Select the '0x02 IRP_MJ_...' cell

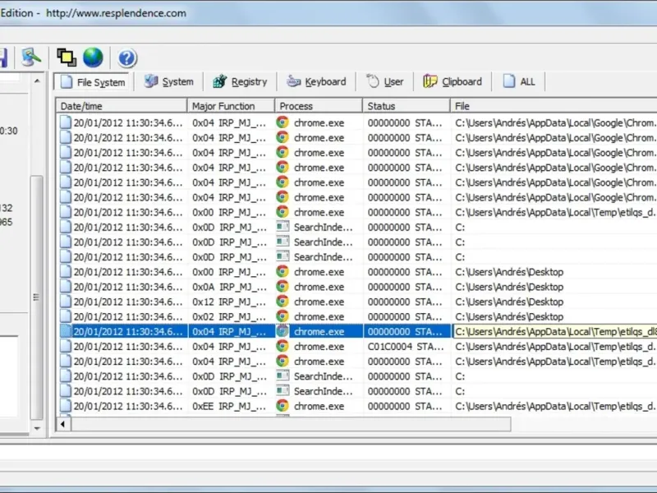[x=229, y=316]
